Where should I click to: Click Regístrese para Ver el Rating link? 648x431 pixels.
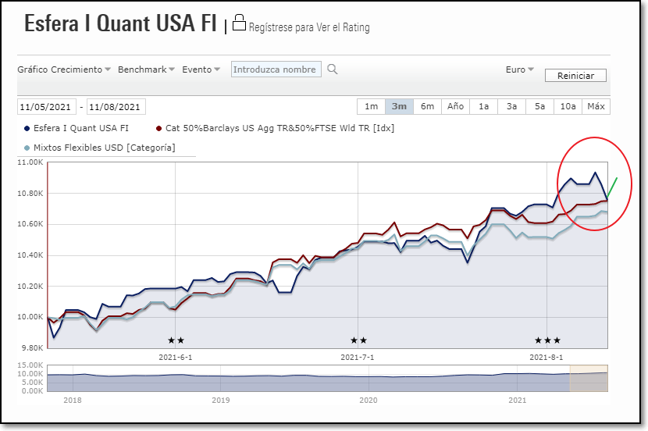click(309, 27)
